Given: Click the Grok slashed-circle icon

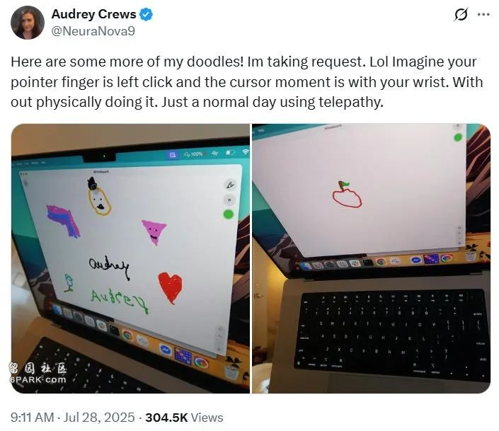Looking at the screenshot, I should [x=461, y=15].
